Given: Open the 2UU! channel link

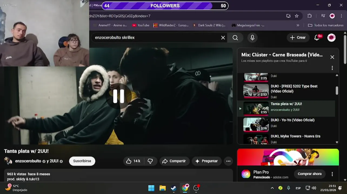Looking at the screenshot, I should (x=54, y=161).
